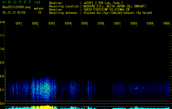Click the meteor count value 20
This screenshot has height=109, width=172.
click(40, 13)
